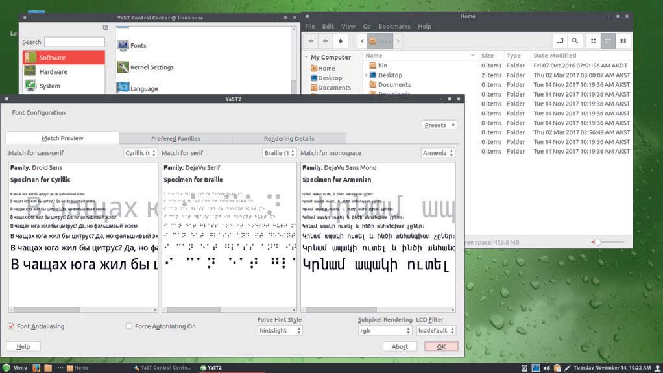663x373 pixels.
Task: Enable Force Autohinting On checkbox
Action: tap(128, 326)
